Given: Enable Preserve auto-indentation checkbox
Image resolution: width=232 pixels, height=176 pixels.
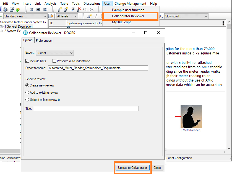Looking at the screenshot, I should (x=54, y=61).
